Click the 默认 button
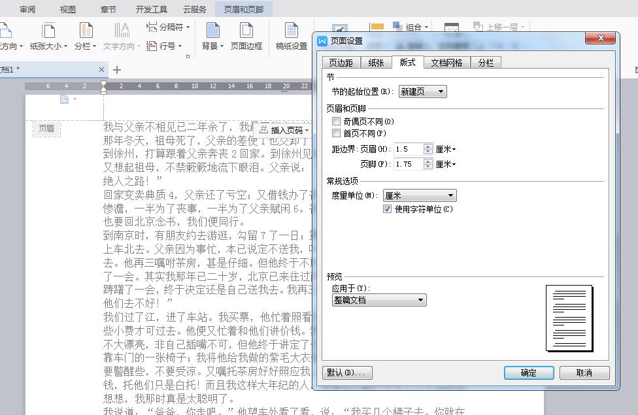Viewport: 638px width, 415px height. pyautogui.click(x=347, y=372)
